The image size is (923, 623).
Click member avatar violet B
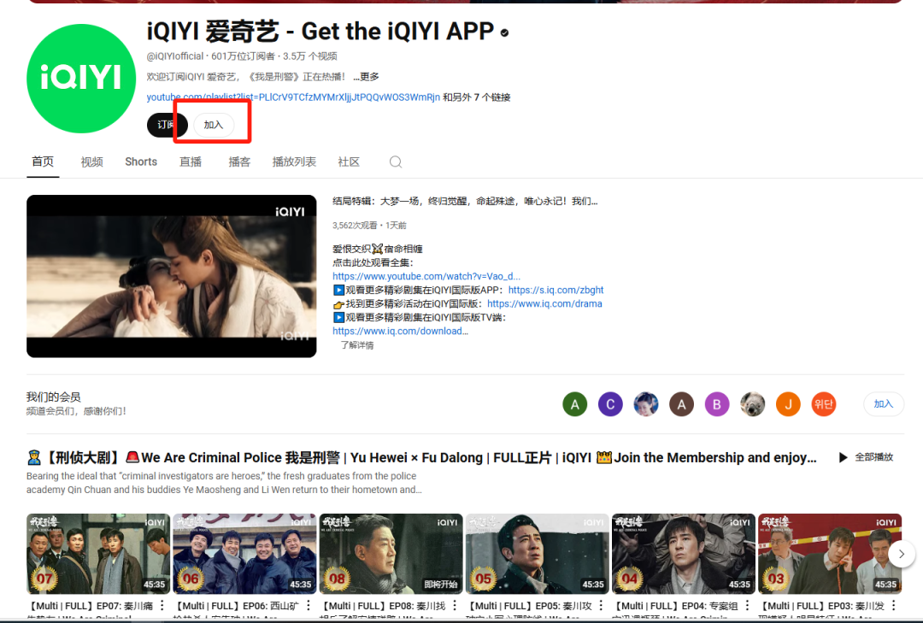[x=717, y=404]
